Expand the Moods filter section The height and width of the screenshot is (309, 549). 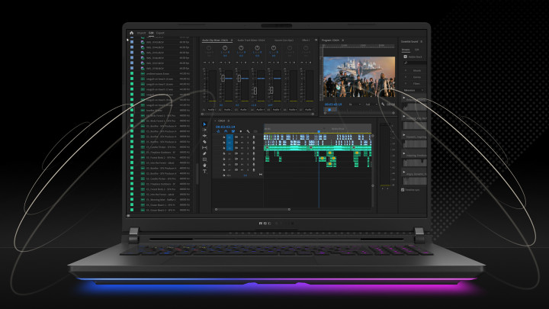(x=406, y=70)
